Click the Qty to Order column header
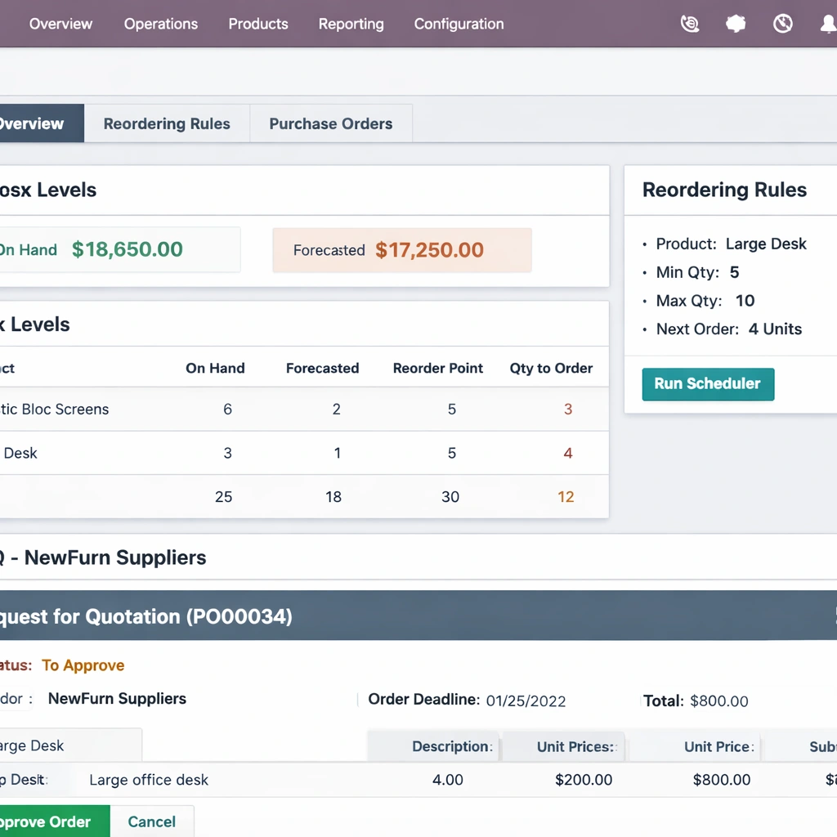The image size is (837, 837). pyautogui.click(x=551, y=368)
